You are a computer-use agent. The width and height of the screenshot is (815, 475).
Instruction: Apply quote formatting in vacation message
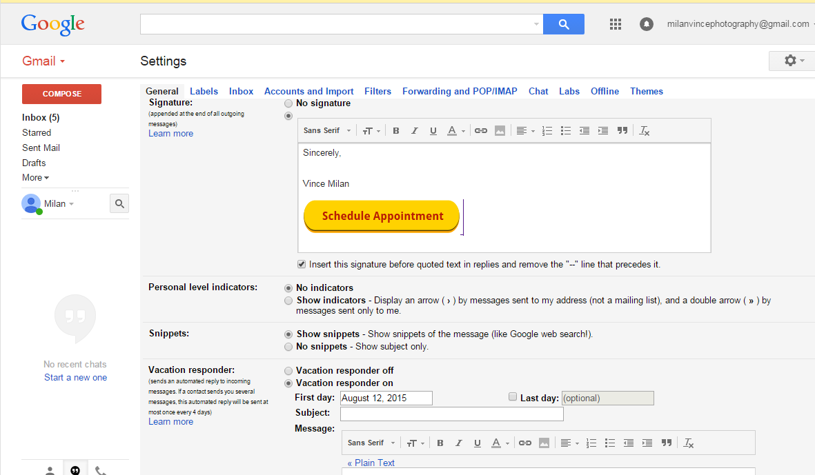click(x=667, y=443)
